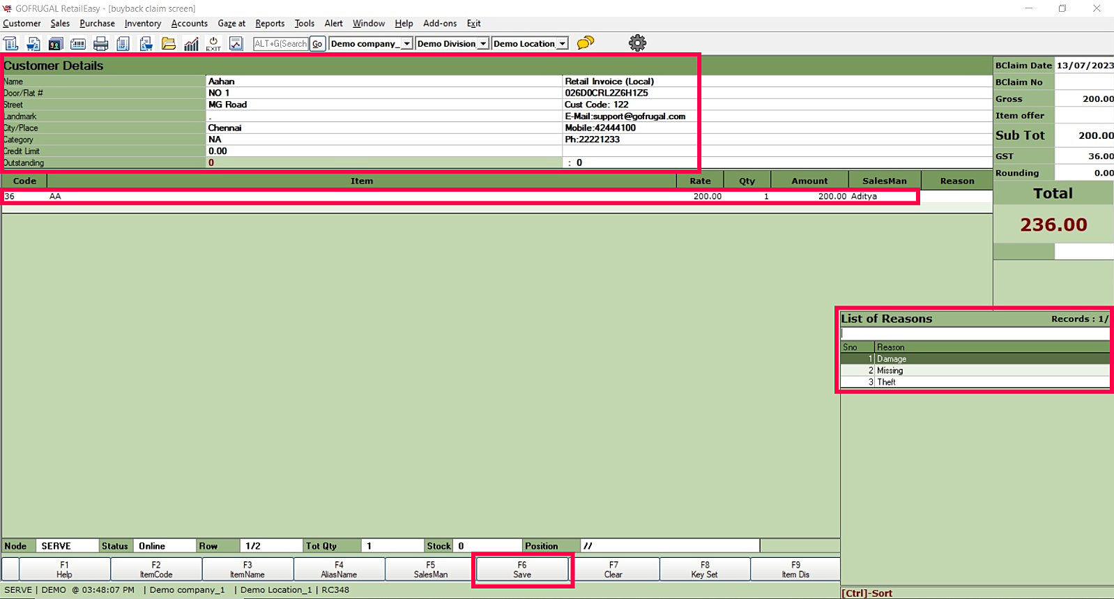The width and height of the screenshot is (1114, 599).
Task: Click salesman Aditya in the item row
Action: (864, 197)
